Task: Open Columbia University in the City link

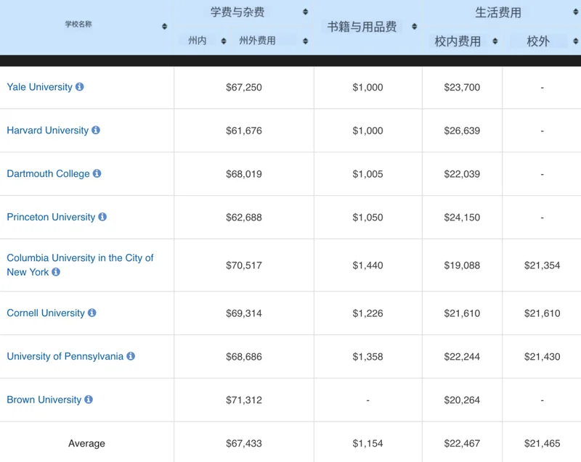Action: pyautogui.click(x=80, y=258)
